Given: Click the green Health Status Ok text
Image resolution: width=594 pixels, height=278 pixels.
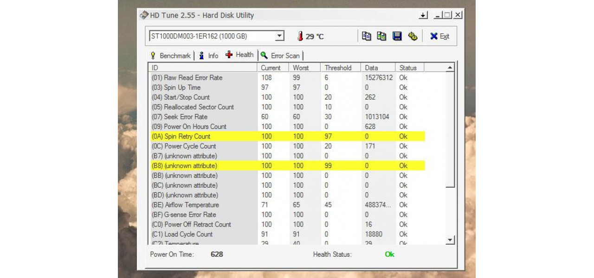Looking at the screenshot, I should coord(389,254).
